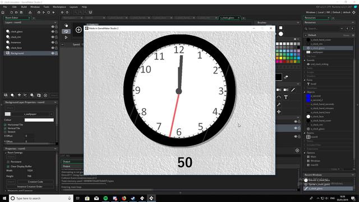
Task: Select the Text tool in image editor
Action: (x=286, y=97)
